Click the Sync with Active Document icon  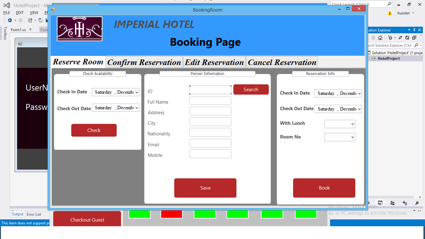[x=401, y=38]
